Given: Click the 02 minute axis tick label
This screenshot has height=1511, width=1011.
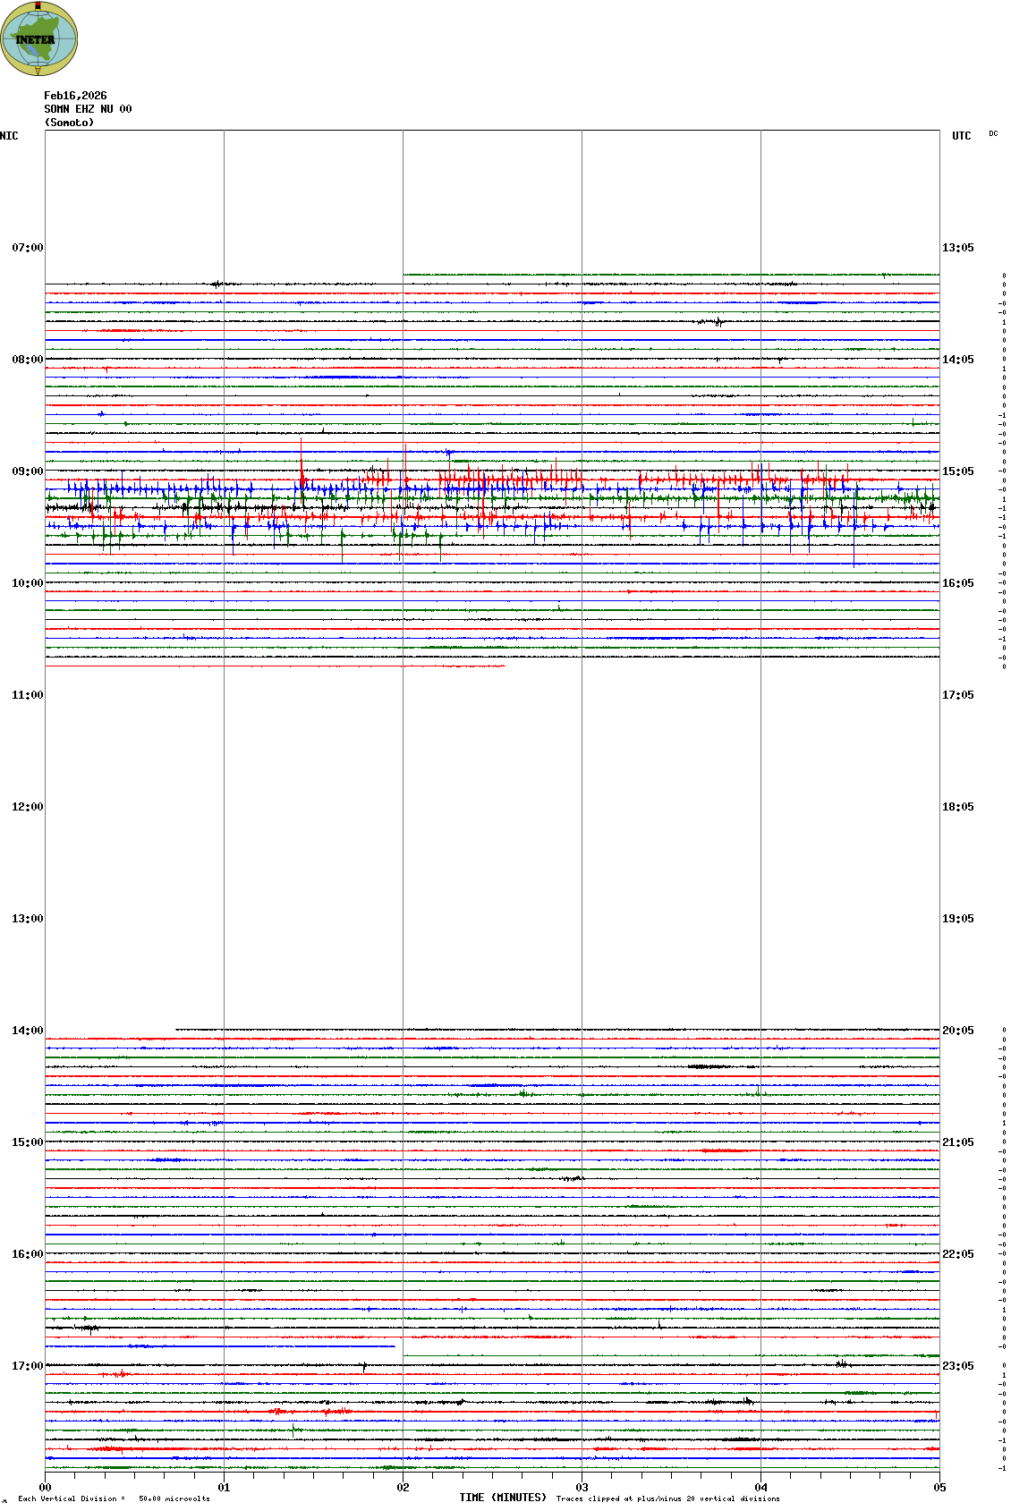Looking at the screenshot, I should coord(403,1488).
